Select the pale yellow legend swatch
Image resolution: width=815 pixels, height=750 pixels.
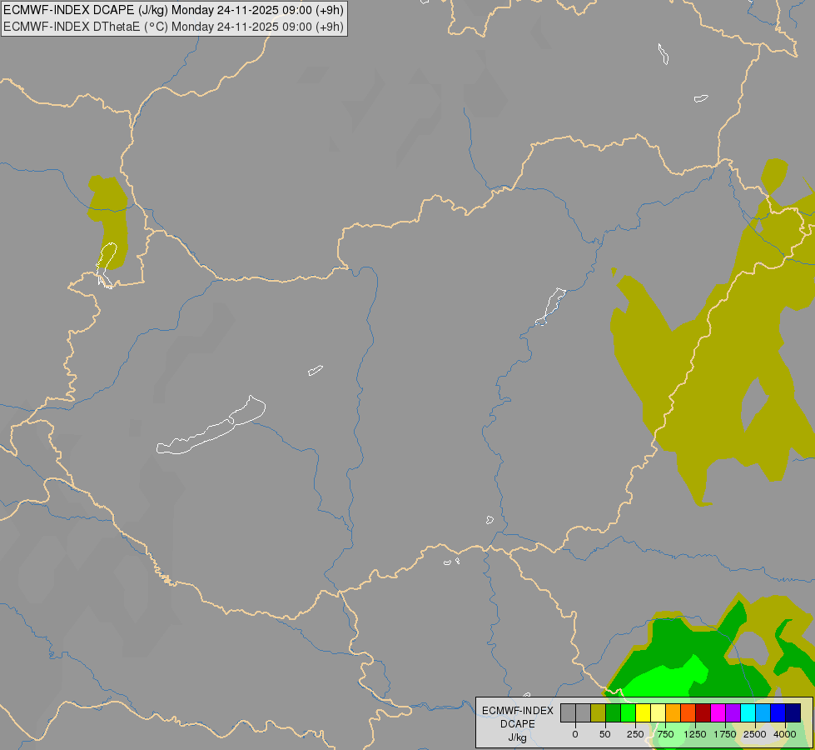point(658,712)
